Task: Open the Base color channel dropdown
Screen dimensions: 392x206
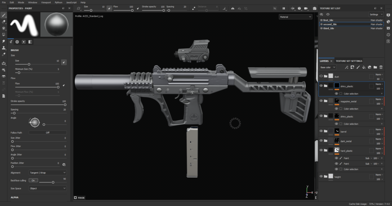Action: coord(328,67)
